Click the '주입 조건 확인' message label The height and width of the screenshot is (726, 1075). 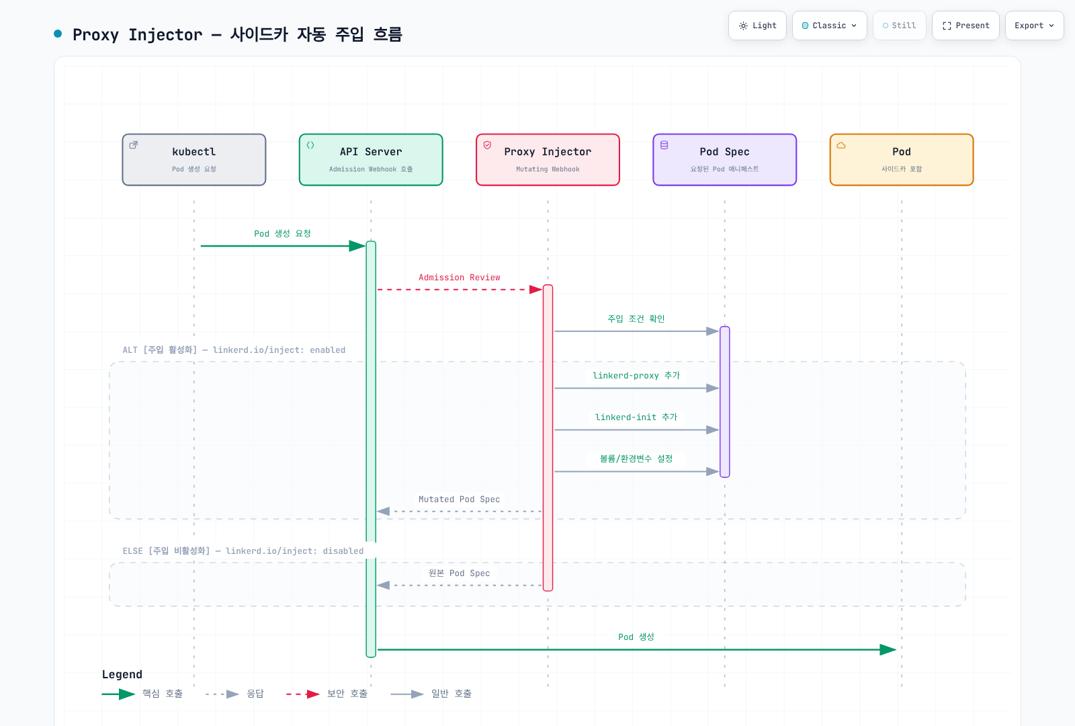(x=636, y=319)
